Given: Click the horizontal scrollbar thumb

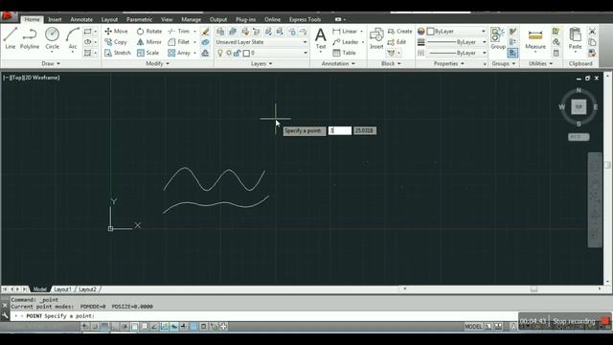Looking at the screenshot, I should (534, 289).
